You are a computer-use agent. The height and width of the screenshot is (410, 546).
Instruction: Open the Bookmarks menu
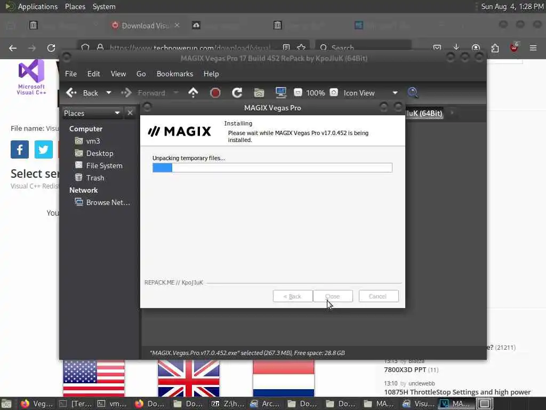[x=175, y=74]
